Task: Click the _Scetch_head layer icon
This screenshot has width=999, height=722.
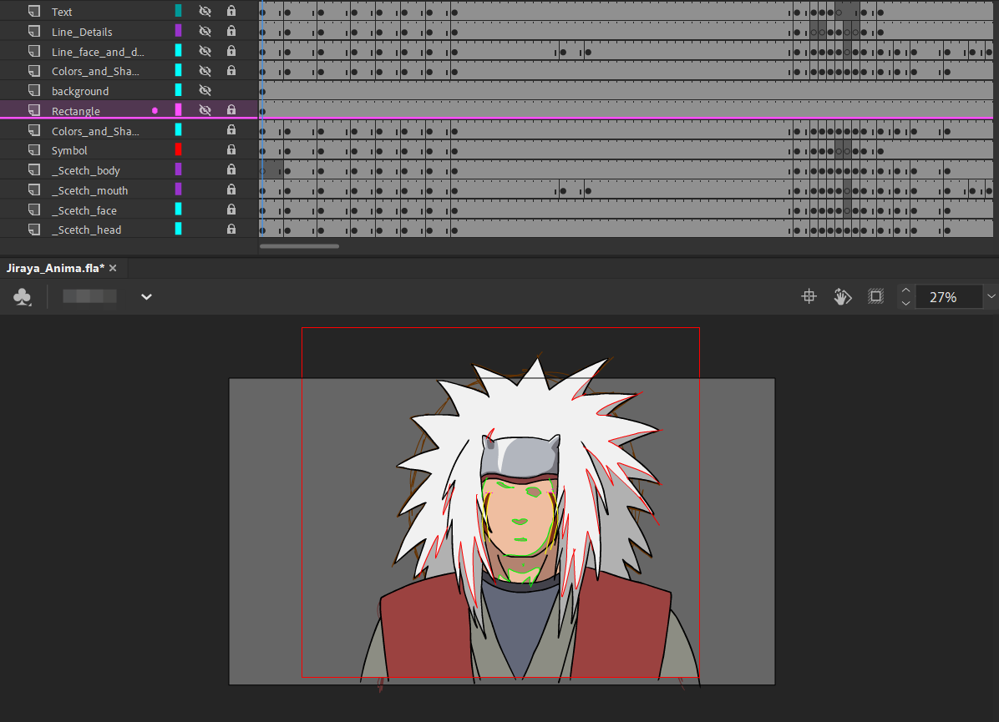Action: [x=34, y=230]
